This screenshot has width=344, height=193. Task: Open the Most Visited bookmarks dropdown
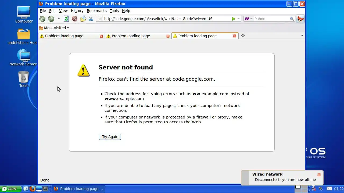click(x=54, y=28)
